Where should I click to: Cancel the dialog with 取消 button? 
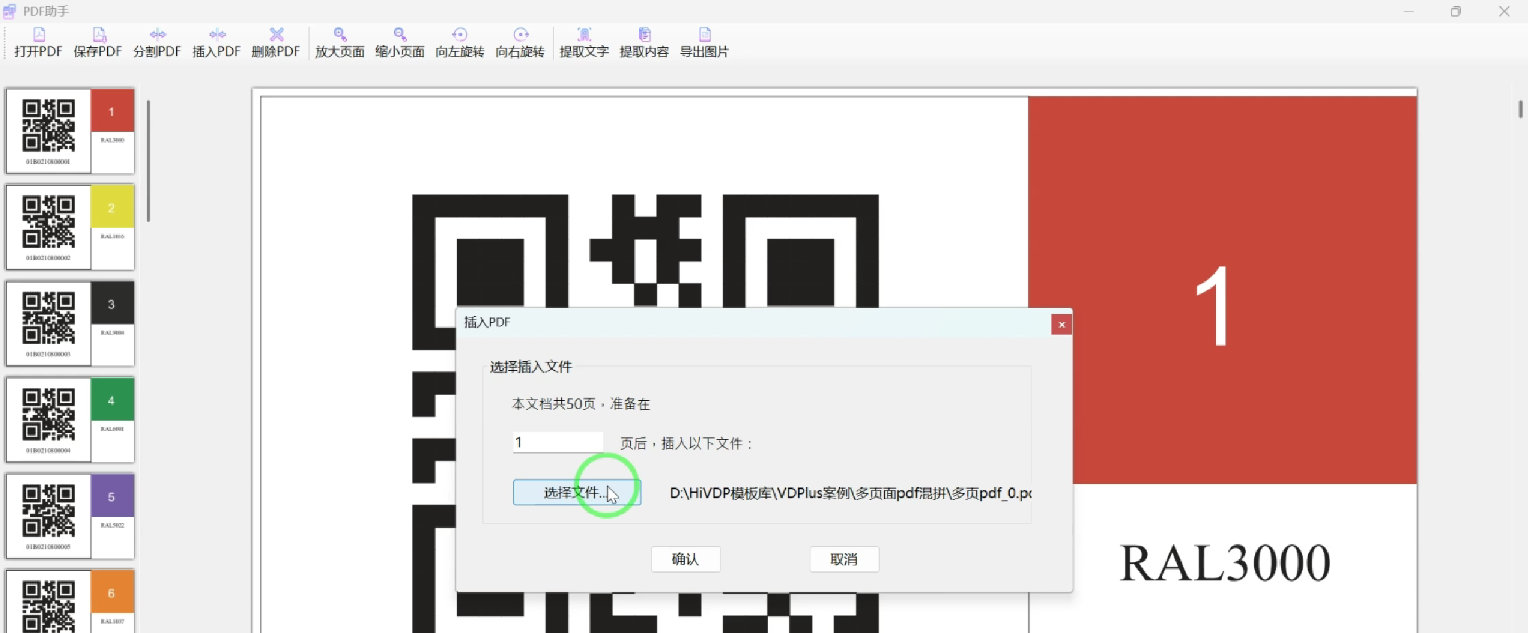[844, 559]
